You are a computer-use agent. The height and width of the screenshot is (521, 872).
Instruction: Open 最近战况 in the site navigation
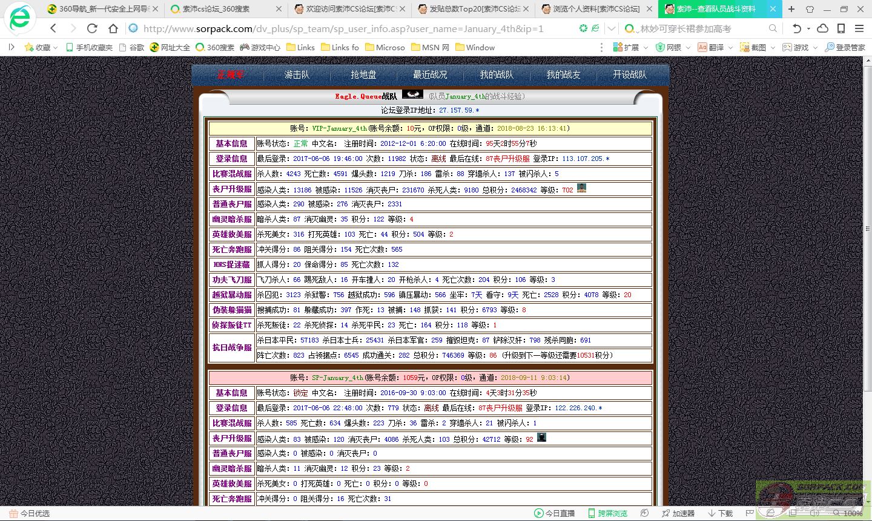tap(430, 74)
